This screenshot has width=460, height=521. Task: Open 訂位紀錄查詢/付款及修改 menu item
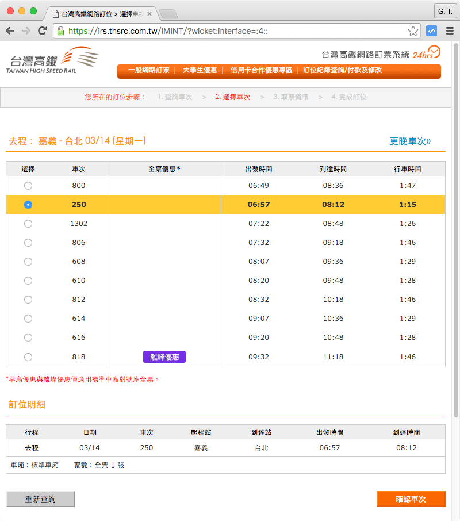pos(342,70)
